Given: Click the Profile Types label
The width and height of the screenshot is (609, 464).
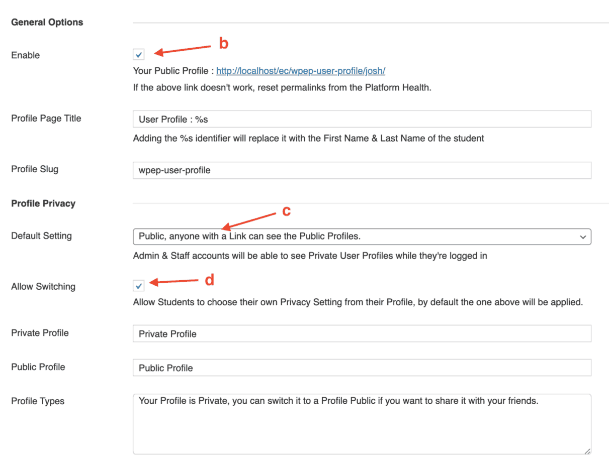Looking at the screenshot, I should click(x=38, y=401).
